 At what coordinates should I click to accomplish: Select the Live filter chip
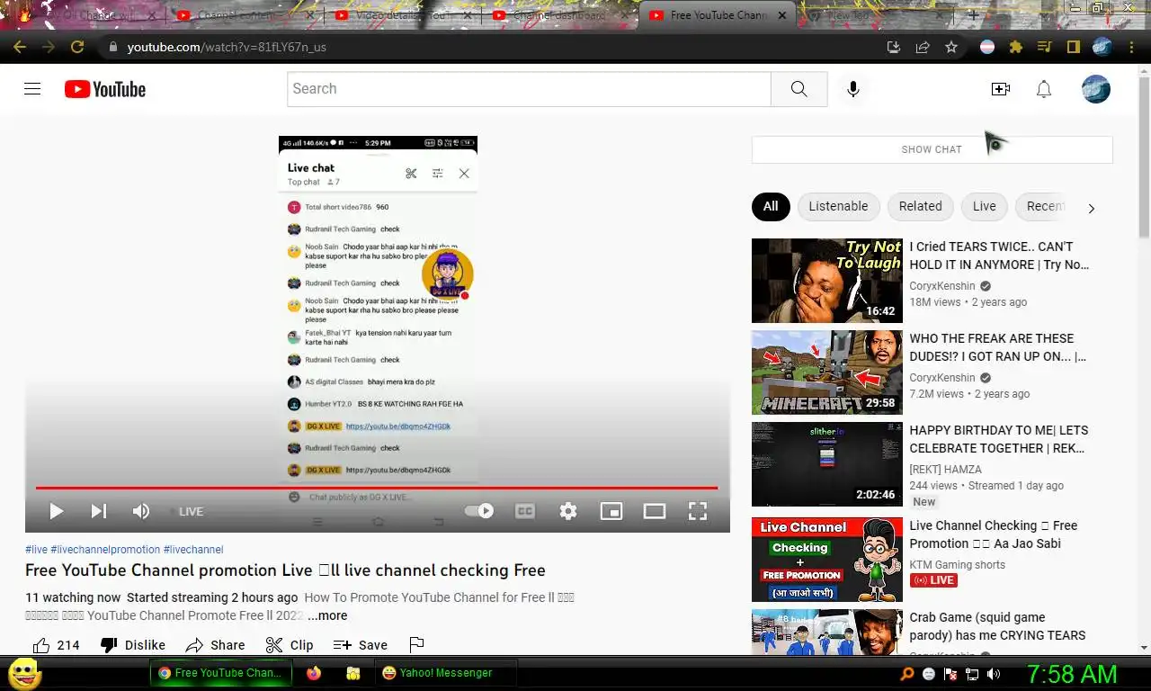[984, 206]
